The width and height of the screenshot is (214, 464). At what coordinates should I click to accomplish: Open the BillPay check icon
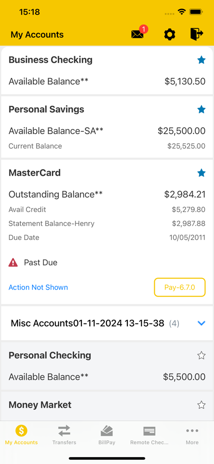click(107, 431)
